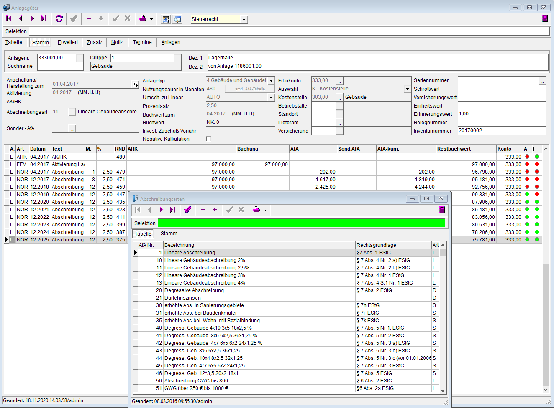Switch to the Erweitert tab

(x=68, y=42)
